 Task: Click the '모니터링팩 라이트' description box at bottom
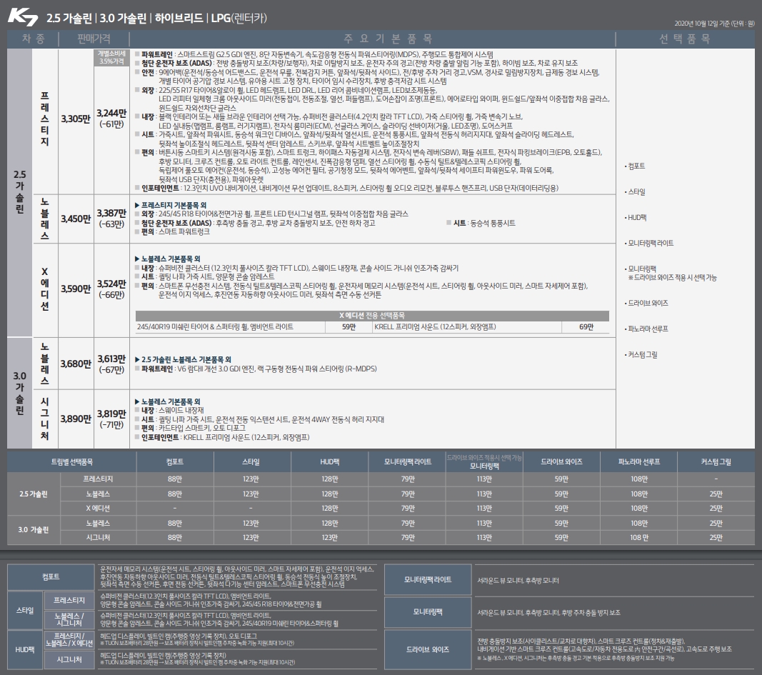pyautogui.click(x=428, y=580)
